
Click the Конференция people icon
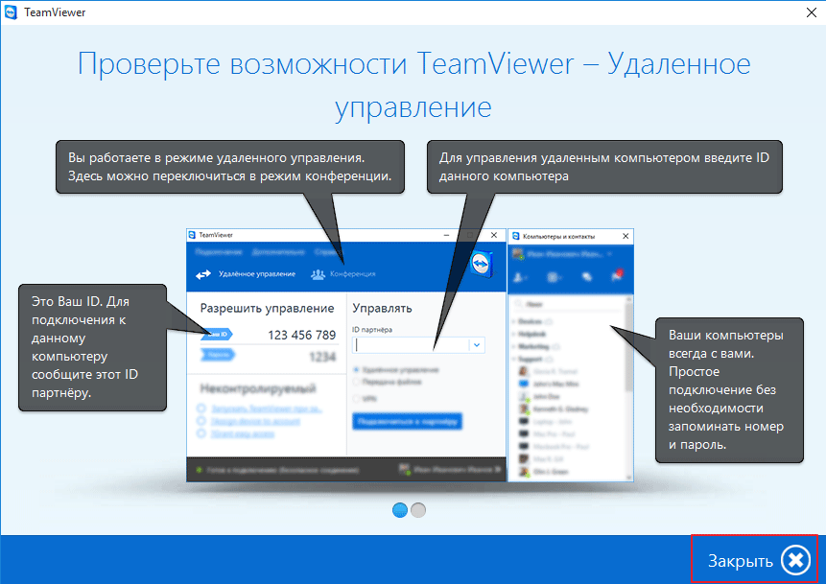click(318, 274)
